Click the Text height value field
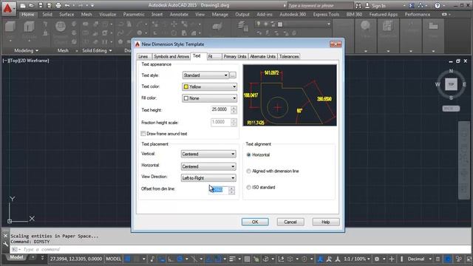The height and width of the screenshot is (266, 473). (220, 109)
